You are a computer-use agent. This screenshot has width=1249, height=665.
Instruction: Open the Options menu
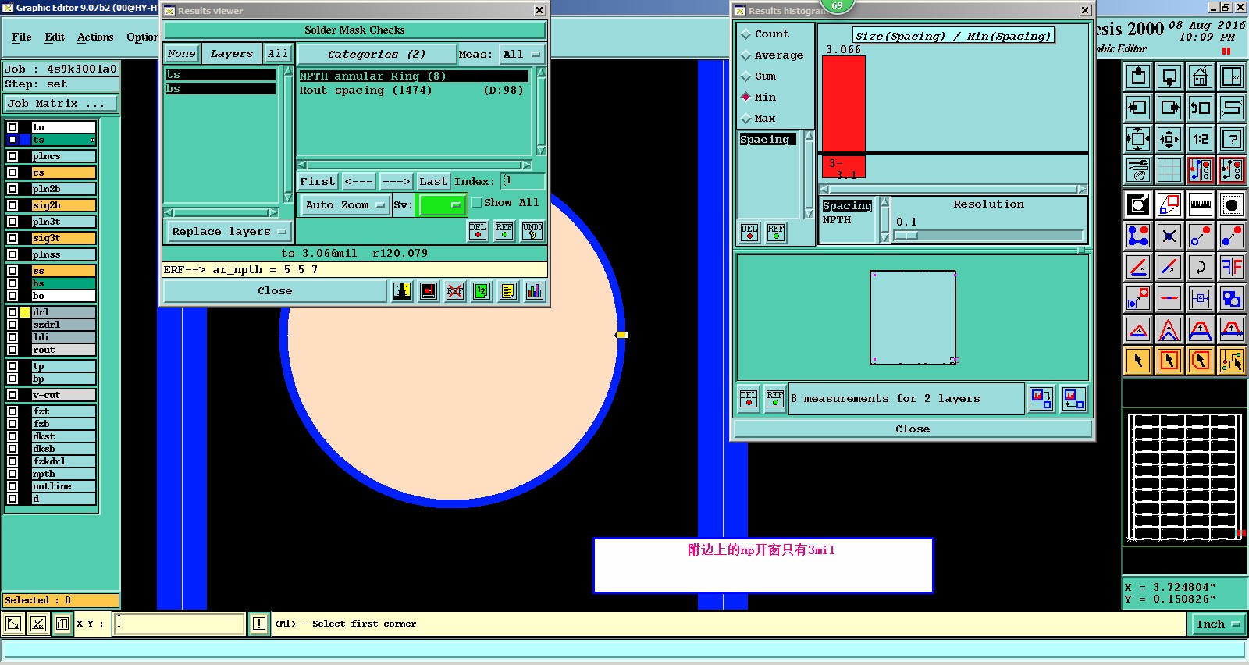[x=144, y=37]
